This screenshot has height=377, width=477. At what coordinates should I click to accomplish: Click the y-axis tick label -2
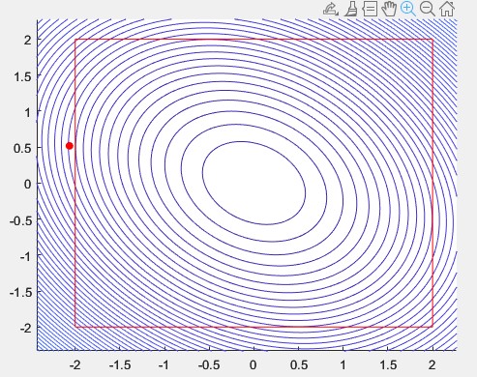pos(25,329)
